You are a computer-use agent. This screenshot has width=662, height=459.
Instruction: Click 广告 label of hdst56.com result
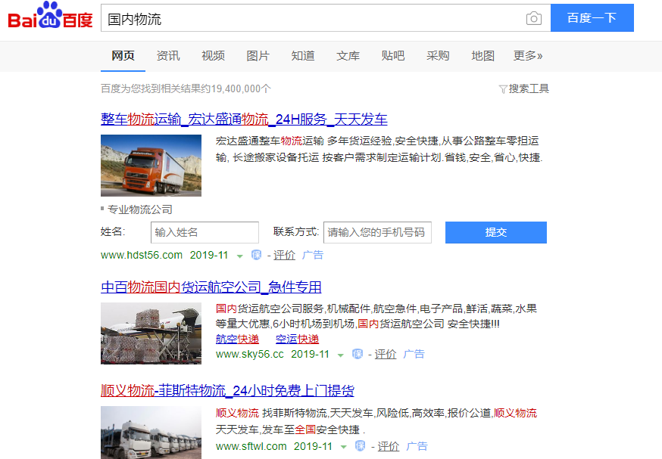[312, 255]
